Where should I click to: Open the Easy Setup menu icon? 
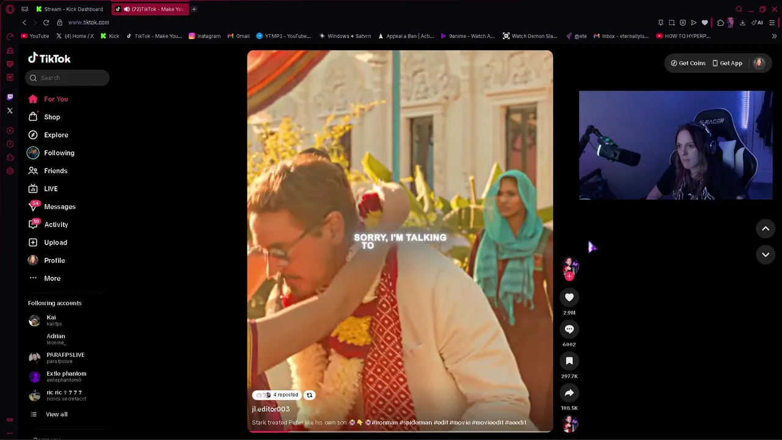(773, 23)
